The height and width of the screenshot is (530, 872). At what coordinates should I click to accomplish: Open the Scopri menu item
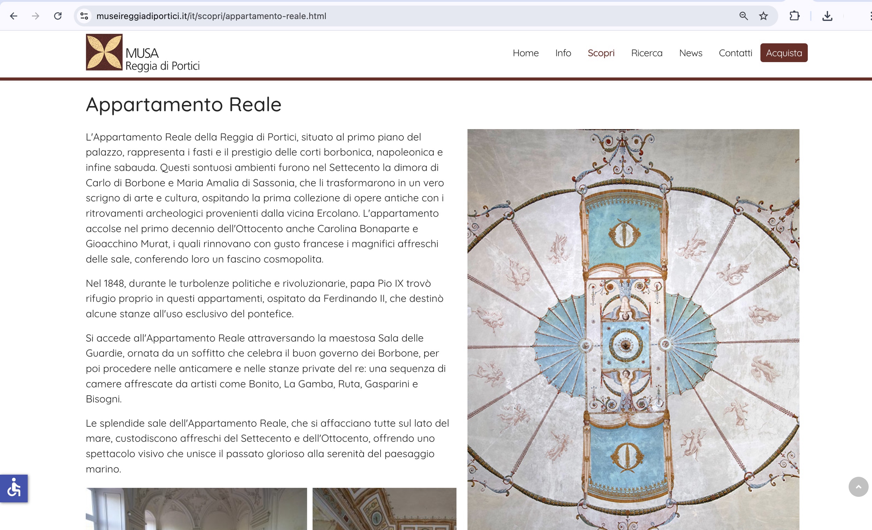click(x=601, y=53)
